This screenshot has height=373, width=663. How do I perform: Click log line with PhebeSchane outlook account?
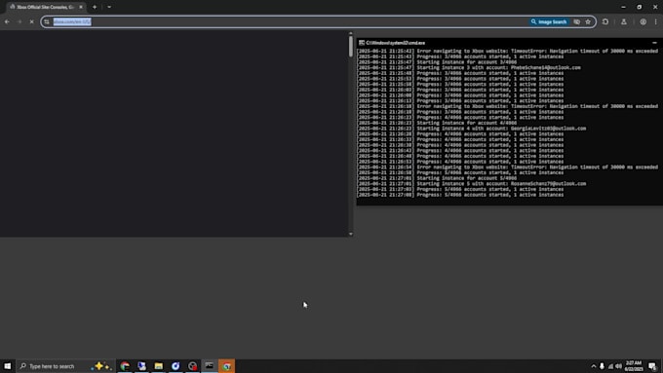(x=469, y=67)
